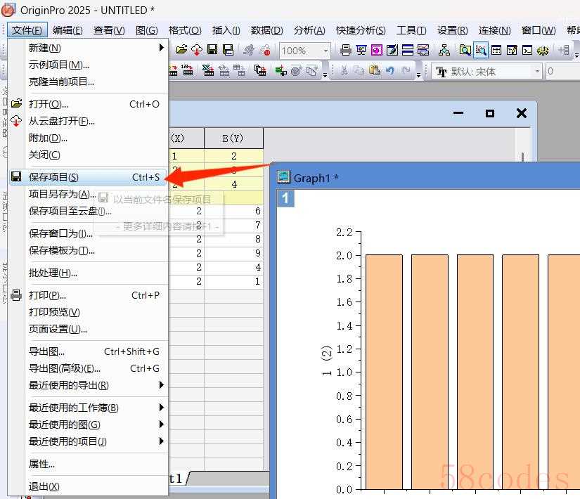
Task: Click the highlighted graph-magnifier toolbar icon
Action: click(480, 50)
